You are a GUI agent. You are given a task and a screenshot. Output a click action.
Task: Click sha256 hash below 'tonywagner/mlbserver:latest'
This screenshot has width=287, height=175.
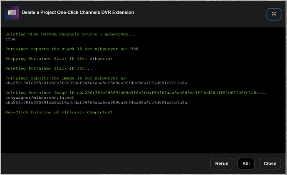pos(96,102)
